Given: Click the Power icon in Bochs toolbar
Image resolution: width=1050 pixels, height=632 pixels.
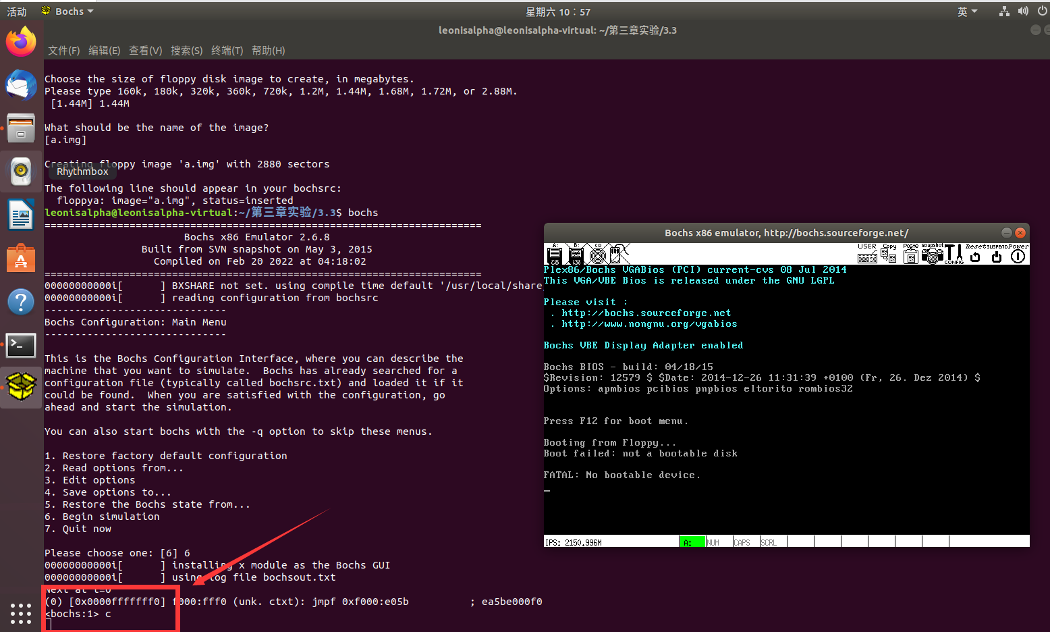Looking at the screenshot, I should click(1018, 254).
